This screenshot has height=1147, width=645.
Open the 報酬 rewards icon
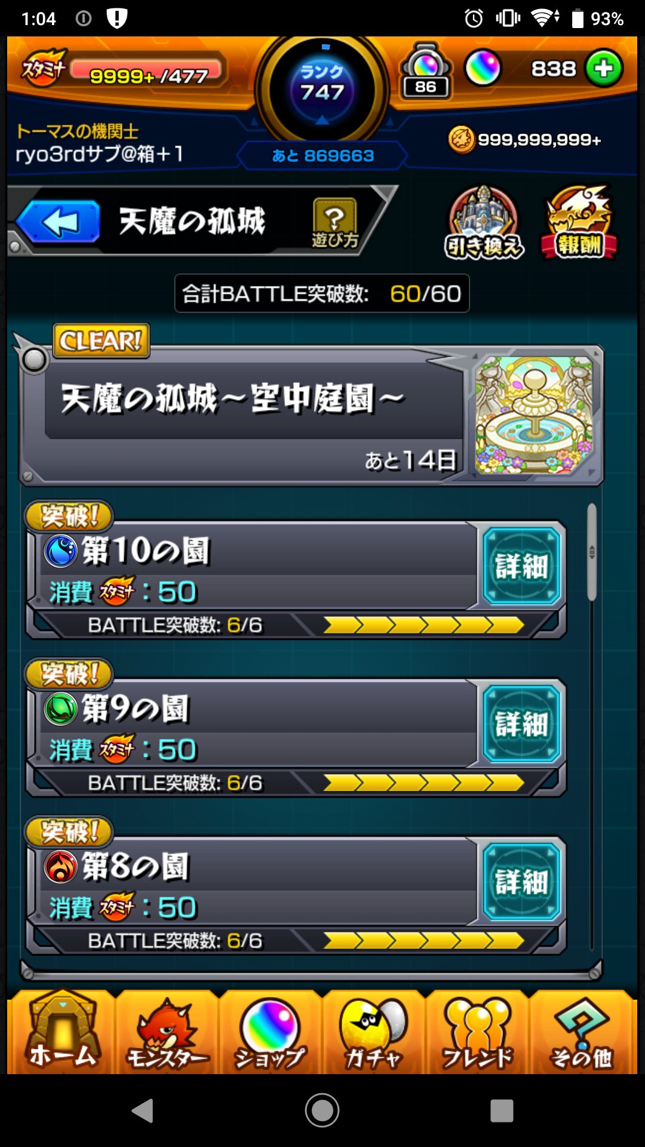coord(579,222)
